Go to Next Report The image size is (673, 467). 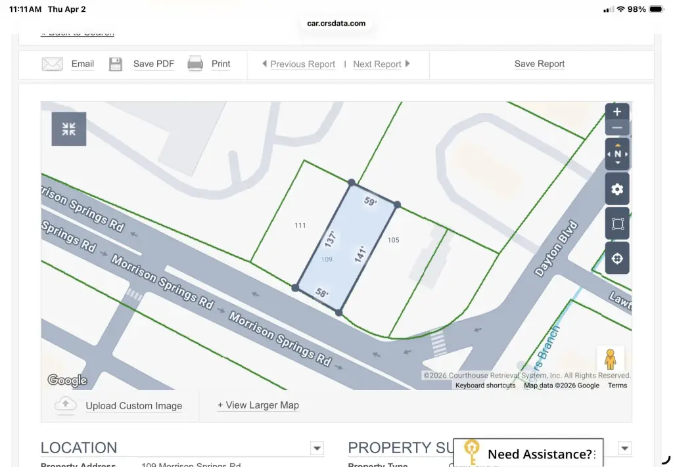coord(377,64)
